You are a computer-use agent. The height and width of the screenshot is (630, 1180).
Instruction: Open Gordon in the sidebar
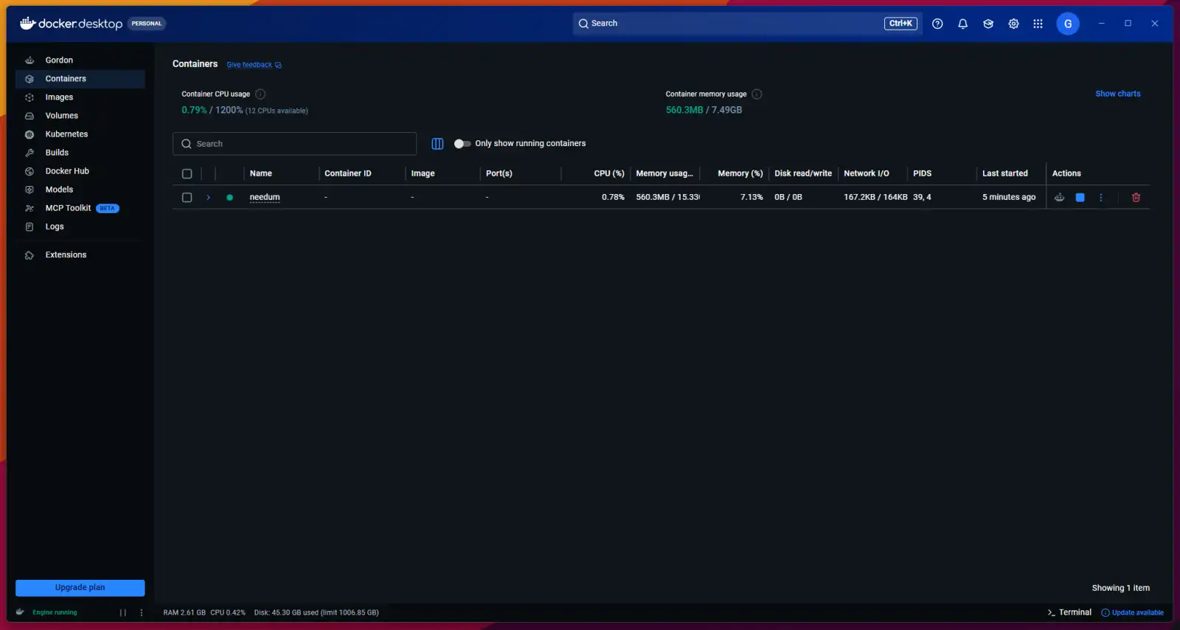click(x=80, y=60)
